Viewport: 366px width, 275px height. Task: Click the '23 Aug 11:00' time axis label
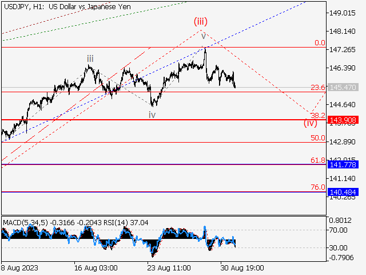coord(169,268)
